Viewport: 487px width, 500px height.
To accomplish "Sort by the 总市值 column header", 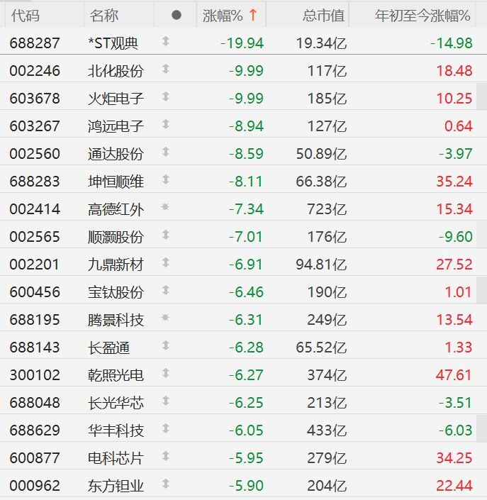I will tap(323, 16).
